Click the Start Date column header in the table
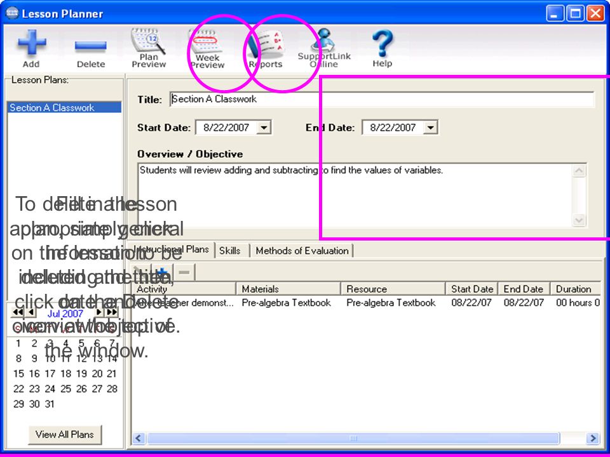Image resolution: width=610 pixels, height=457 pixels. pos(472,289)
